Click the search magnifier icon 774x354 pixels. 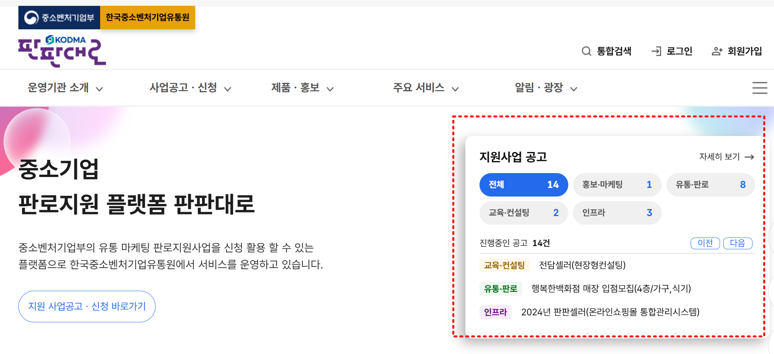[x=586, y=51]
